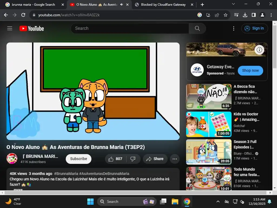Open Chrome profile menu
Image resolution: width=277 pixels, height=208 pixels.
(262, 15)
